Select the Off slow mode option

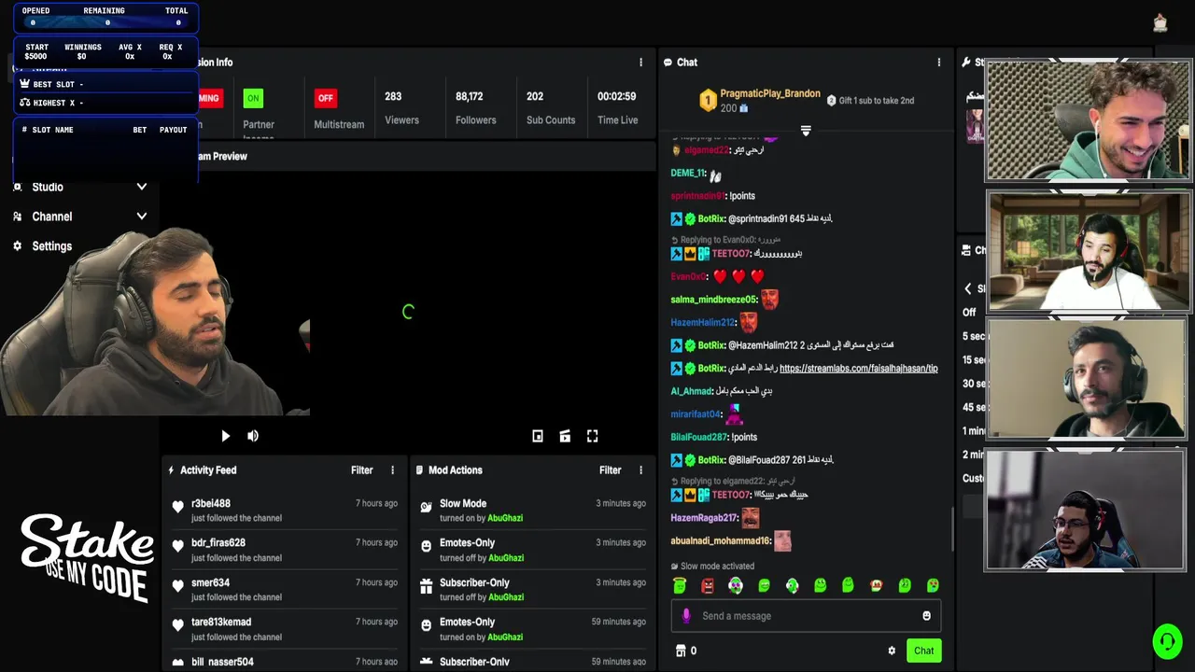pyautogui.click(x=969, y=313)
